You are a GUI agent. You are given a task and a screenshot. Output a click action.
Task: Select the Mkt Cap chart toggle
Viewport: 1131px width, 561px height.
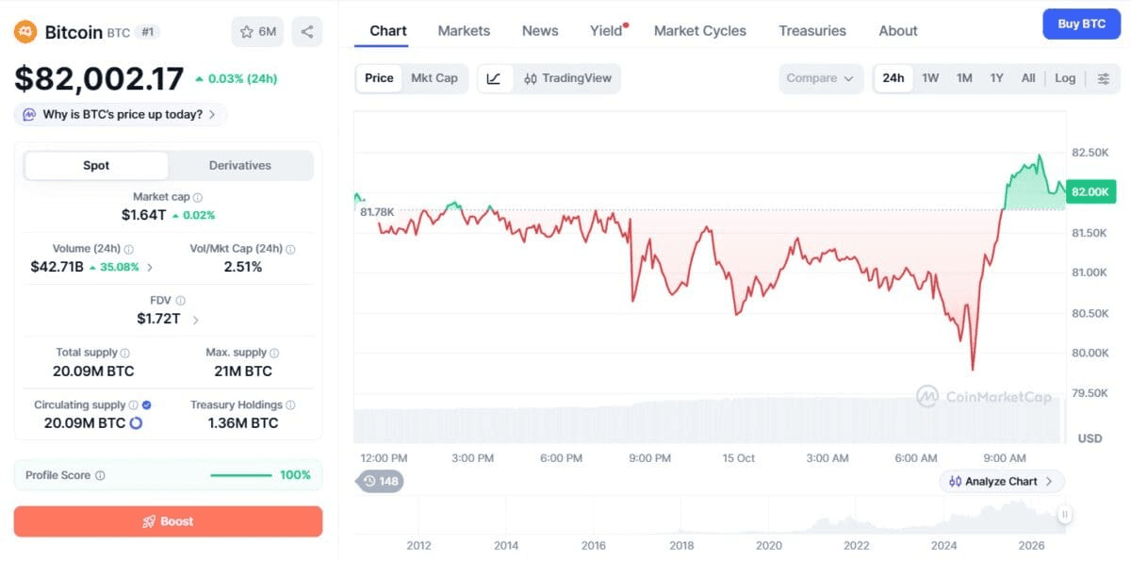point(434,78)
